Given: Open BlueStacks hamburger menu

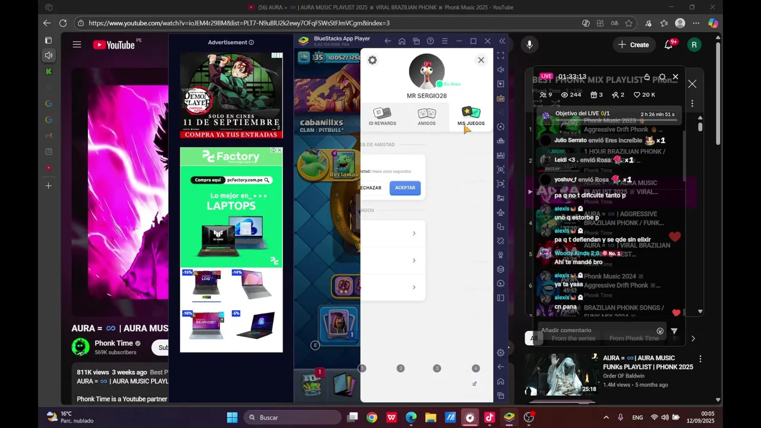Looking at the screenshot, I should click(x=445, y=41).
